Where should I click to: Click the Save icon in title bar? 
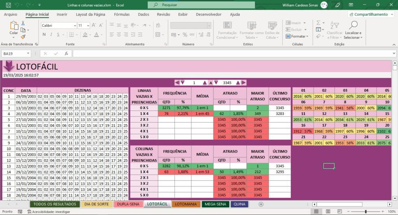pos(9,5)
